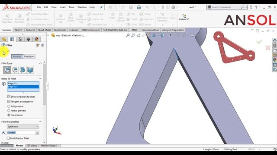
Task: Open the Options gear icon
Action: tap(173, 7)
